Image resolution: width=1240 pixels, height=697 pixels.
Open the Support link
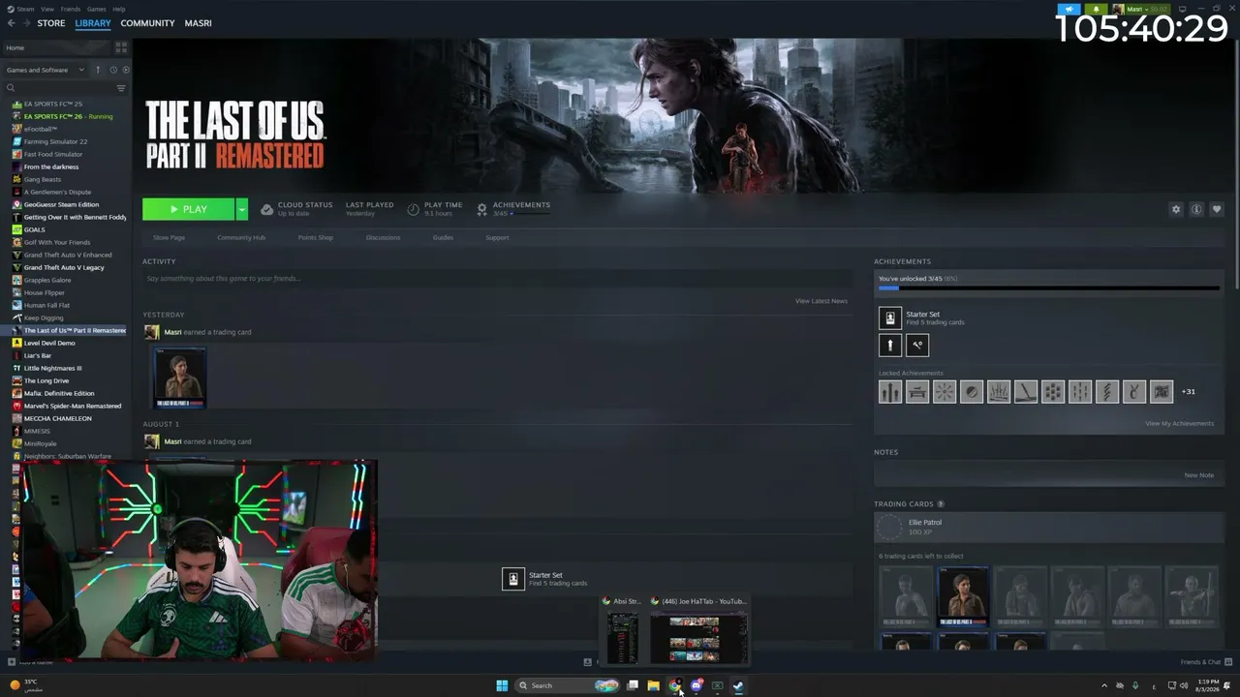tap(497, 237)
